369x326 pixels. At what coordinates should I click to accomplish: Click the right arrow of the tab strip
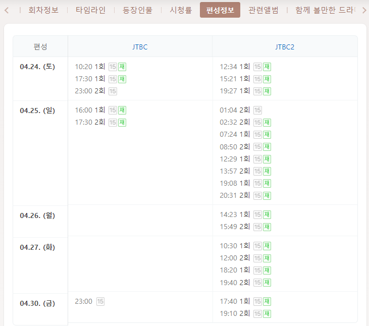click(364, 10)
